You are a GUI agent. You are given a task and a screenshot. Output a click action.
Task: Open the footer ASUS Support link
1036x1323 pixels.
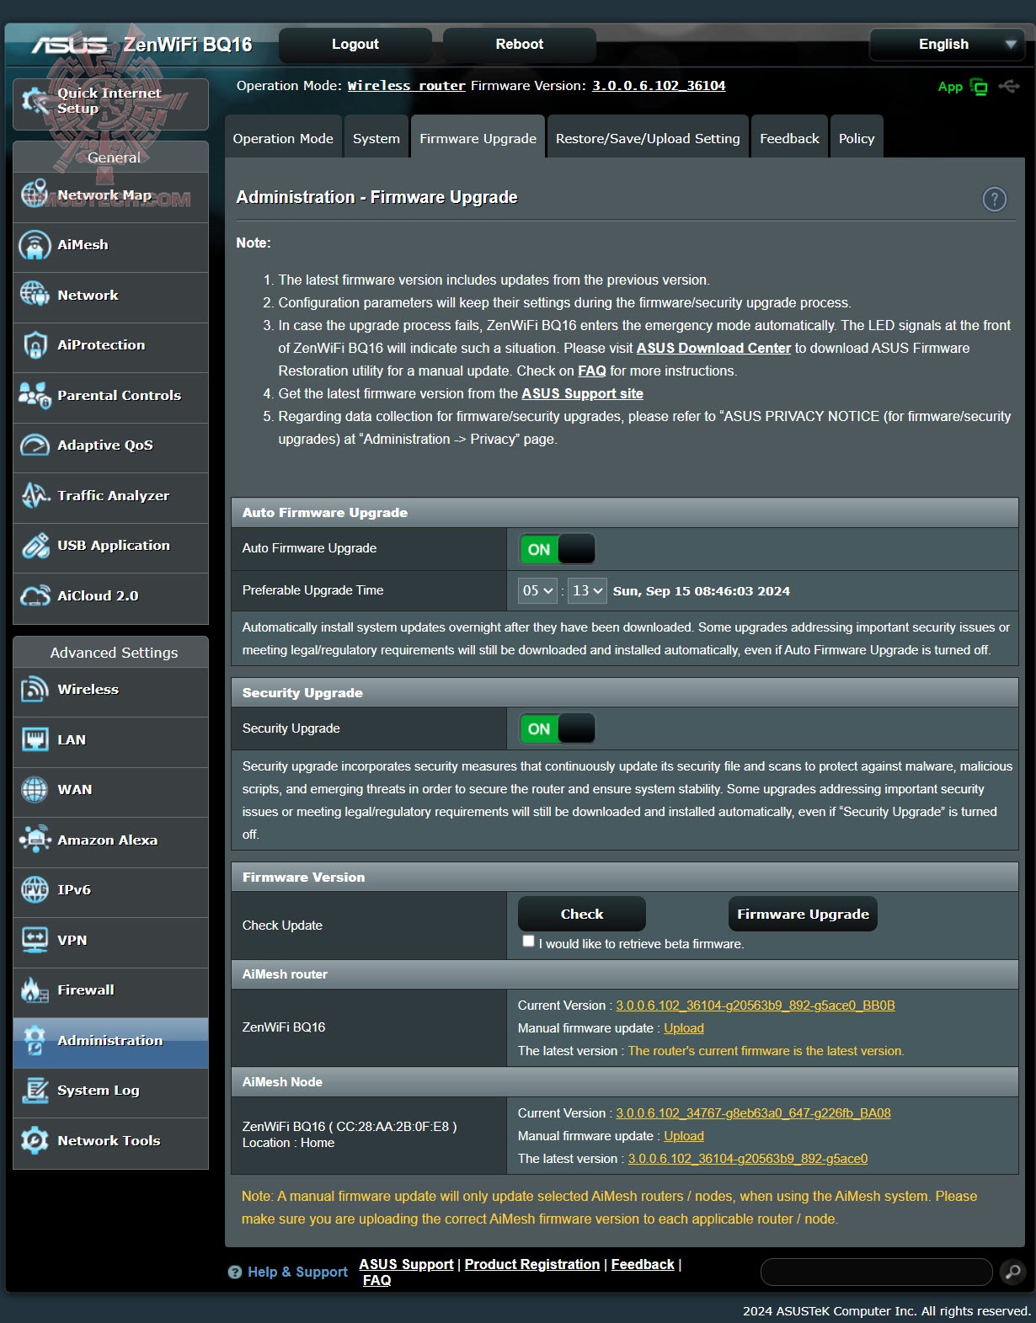point(406,1264)
